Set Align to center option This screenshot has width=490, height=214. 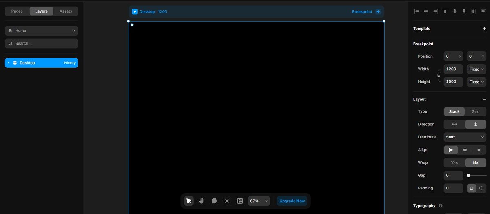pos(465,150)
